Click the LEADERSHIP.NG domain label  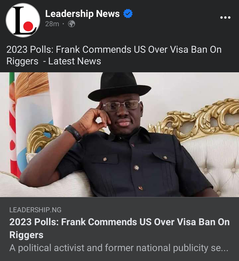(x=35, y=210)
